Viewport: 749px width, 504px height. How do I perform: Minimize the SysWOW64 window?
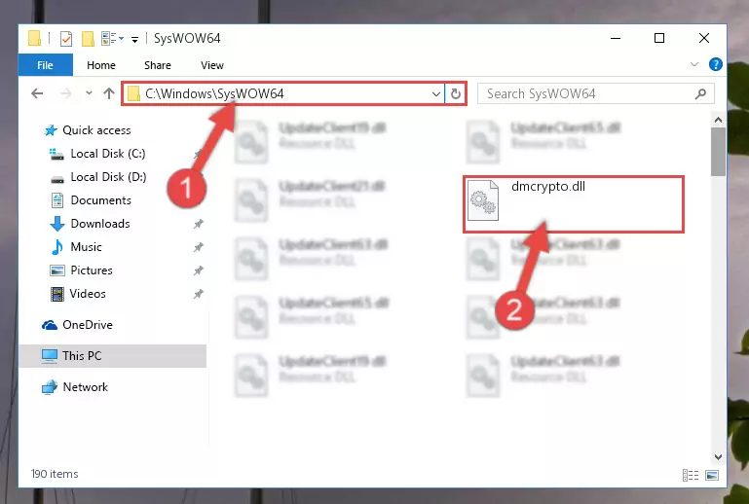pyautogui.click(x=616, y=38)
